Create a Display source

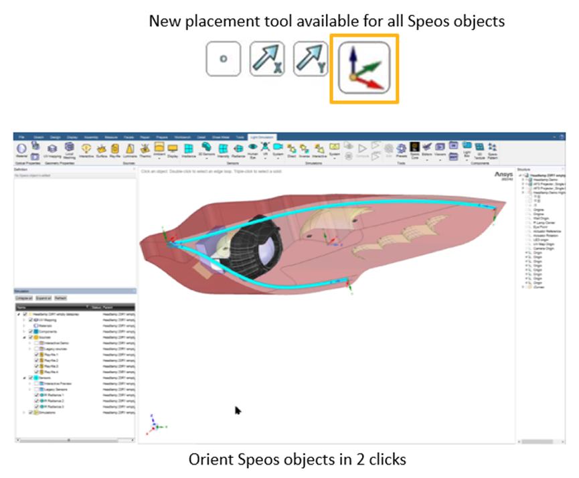point(173,151)
